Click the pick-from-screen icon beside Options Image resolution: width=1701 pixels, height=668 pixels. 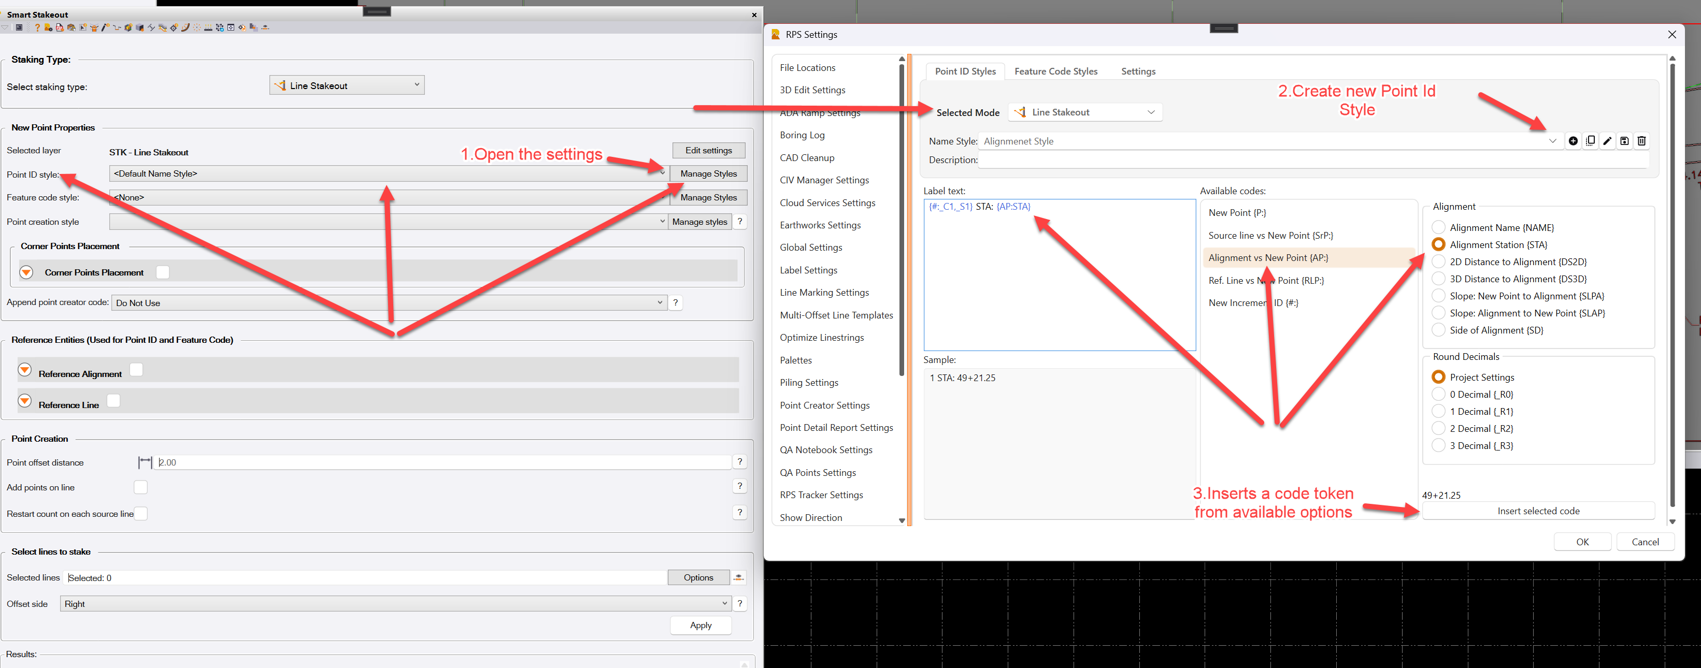[x=738, y=577]
